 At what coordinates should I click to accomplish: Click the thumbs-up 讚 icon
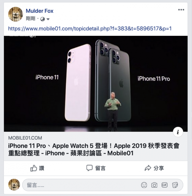coord(34,168)
